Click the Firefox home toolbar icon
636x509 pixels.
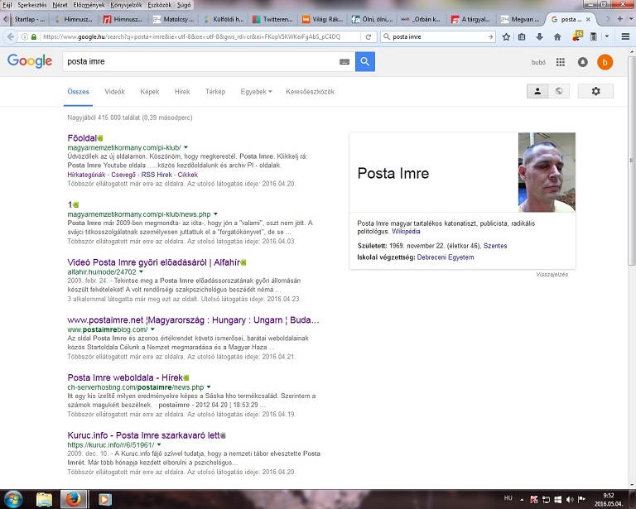point(556,36)
